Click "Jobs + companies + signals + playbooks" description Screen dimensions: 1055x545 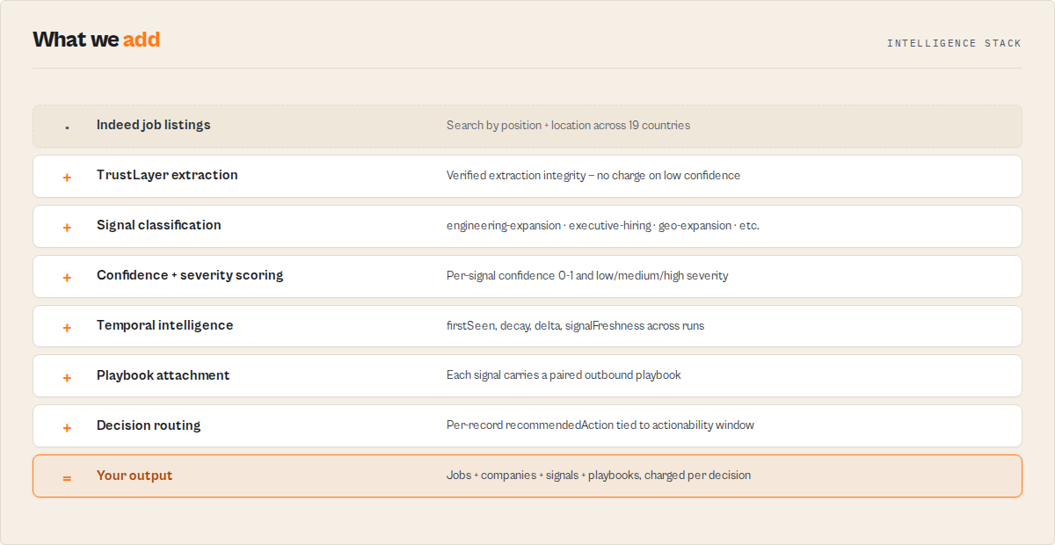[x=599, y=476]
